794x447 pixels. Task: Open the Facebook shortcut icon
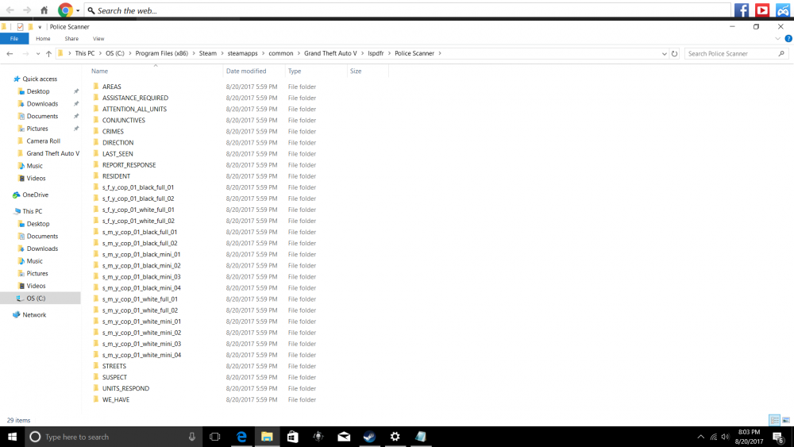[742, 10]
